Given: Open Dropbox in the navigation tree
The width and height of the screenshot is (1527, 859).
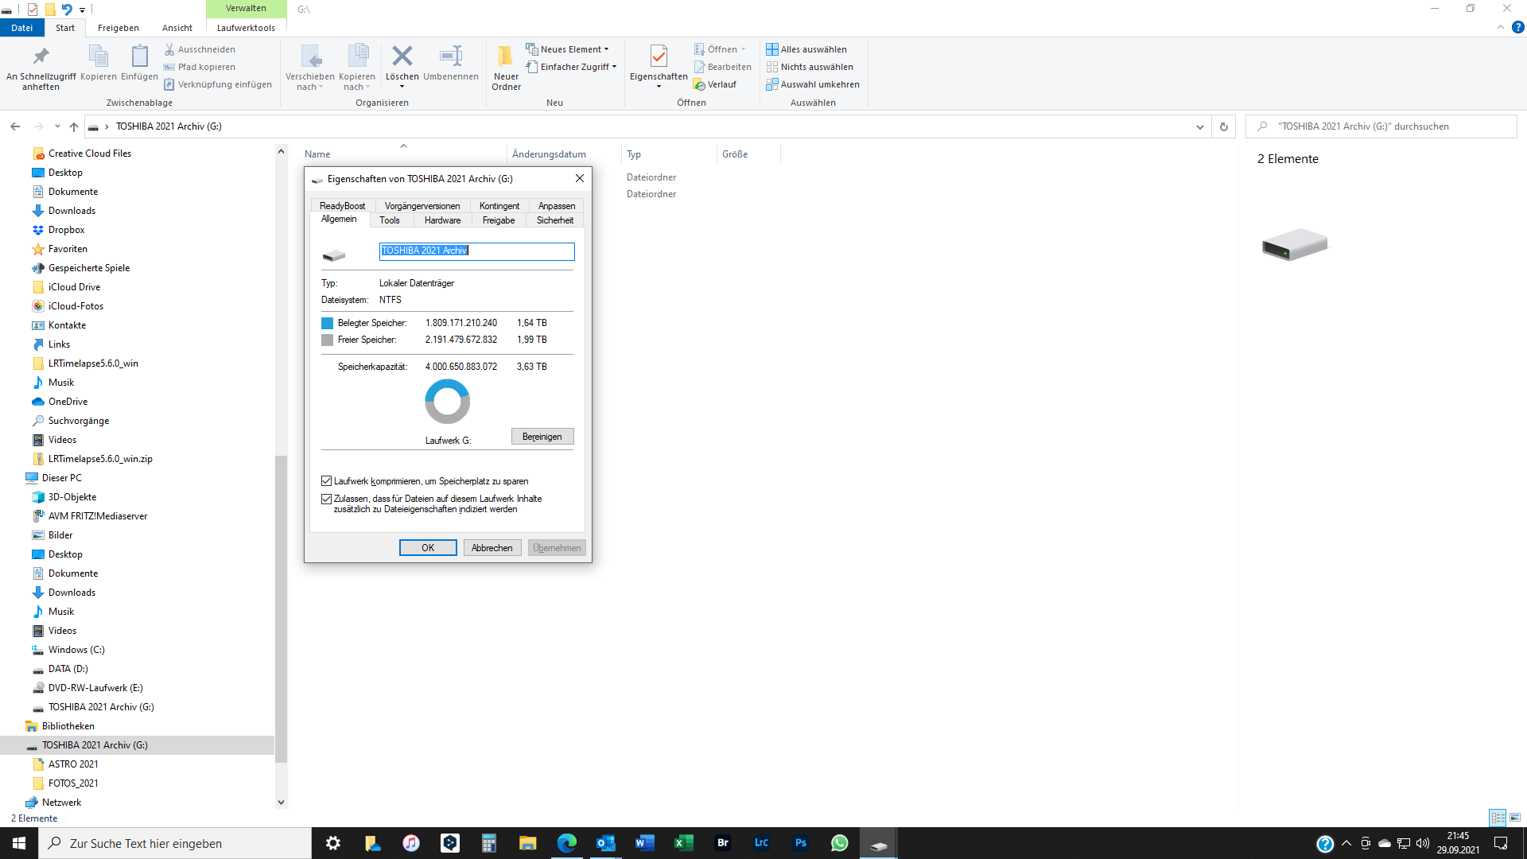Looking at the screenshot, I should coord(66,230).
